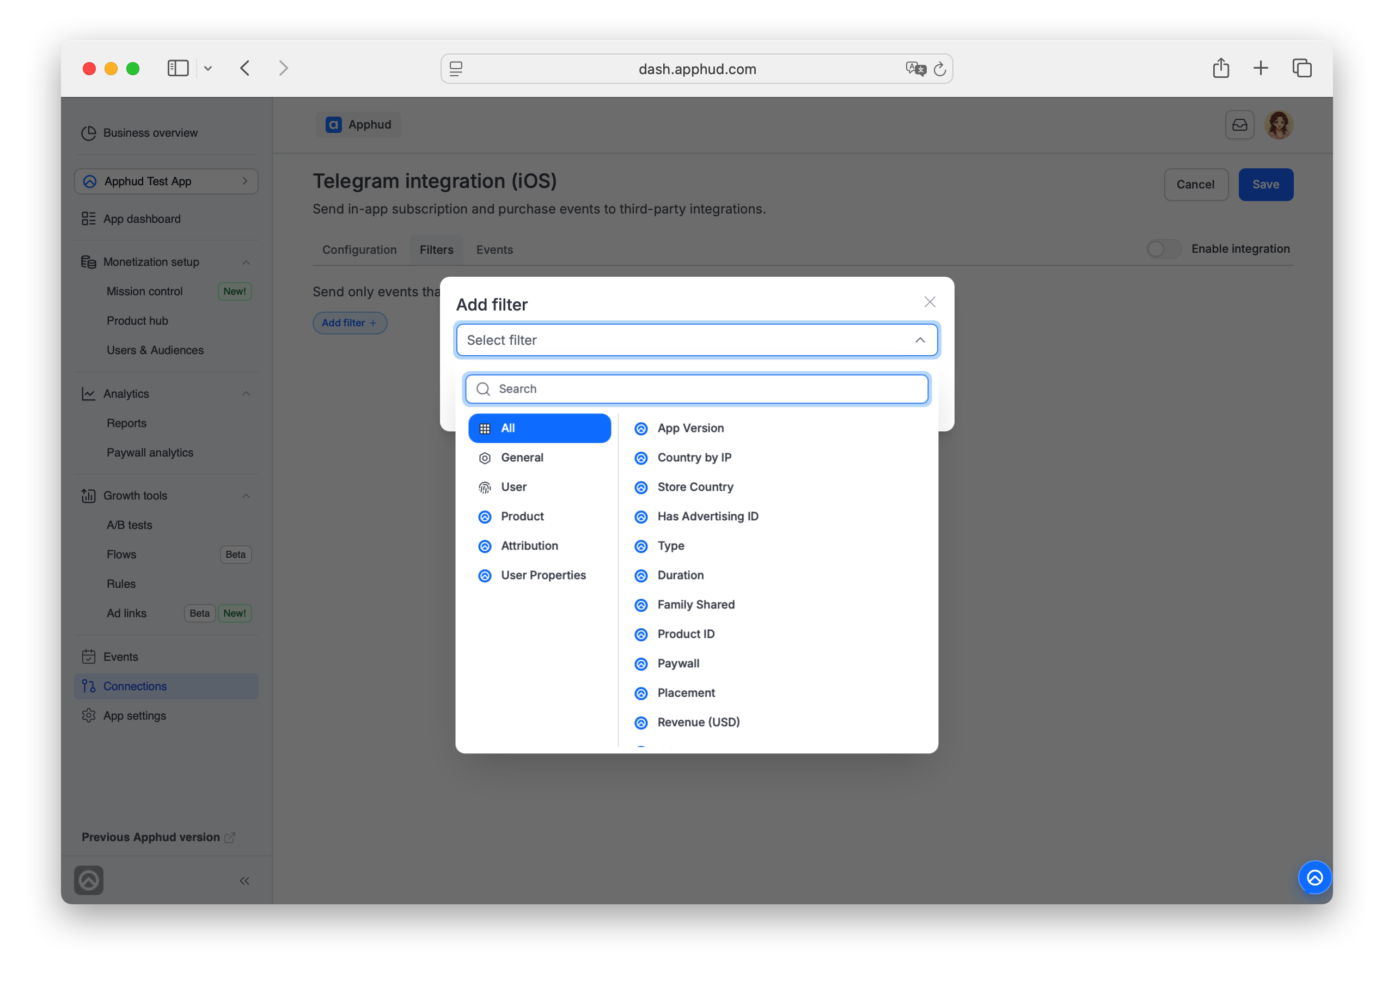Open the Apphud chat support bubble

click(1314, 878)
